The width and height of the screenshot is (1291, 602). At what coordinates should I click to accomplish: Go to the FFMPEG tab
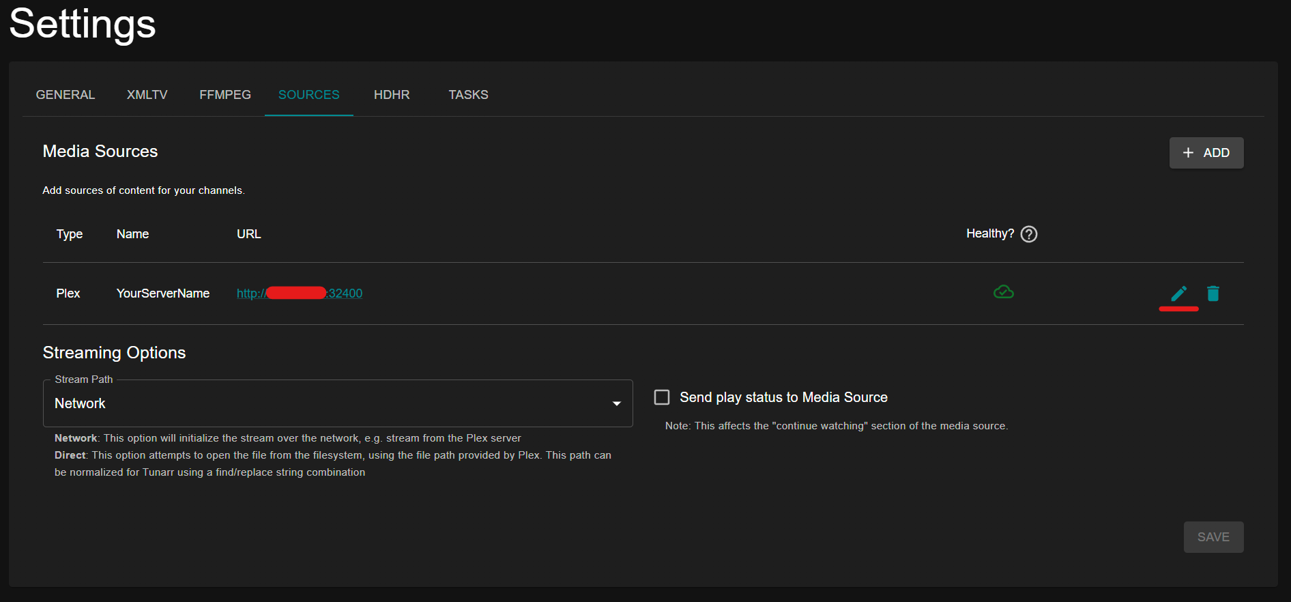coord(225,95)
